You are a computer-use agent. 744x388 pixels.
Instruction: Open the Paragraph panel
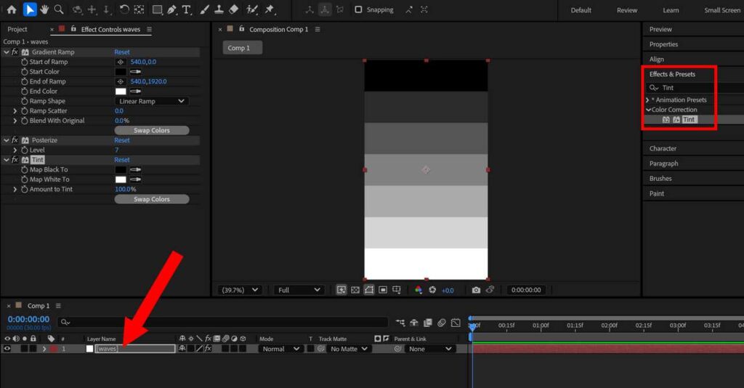click(x=664, y=163)
